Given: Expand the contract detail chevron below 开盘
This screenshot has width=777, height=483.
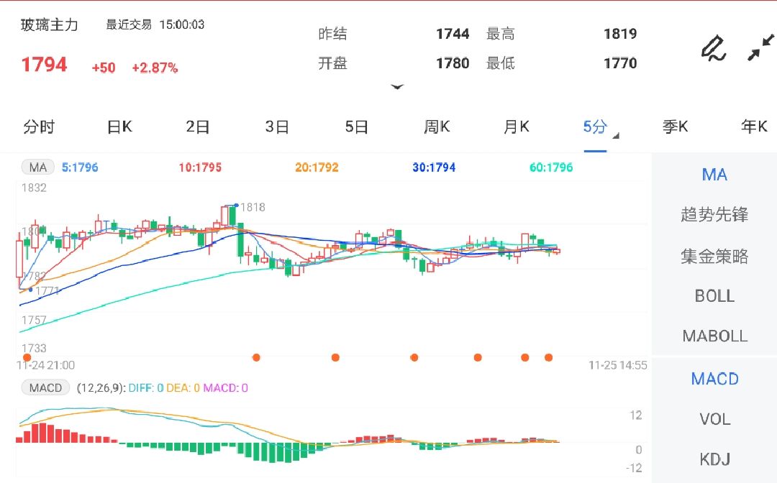Looking at the screenshot, I should pos(398,86).
